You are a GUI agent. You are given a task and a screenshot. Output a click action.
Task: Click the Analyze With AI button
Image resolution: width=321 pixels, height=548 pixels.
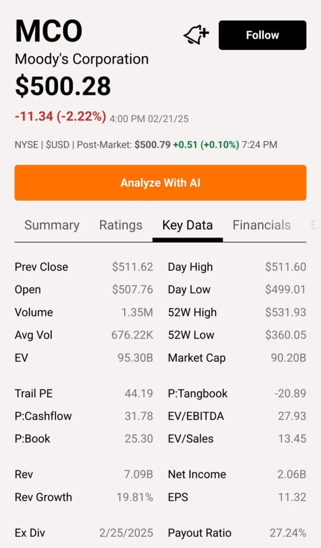click(160, 182)
